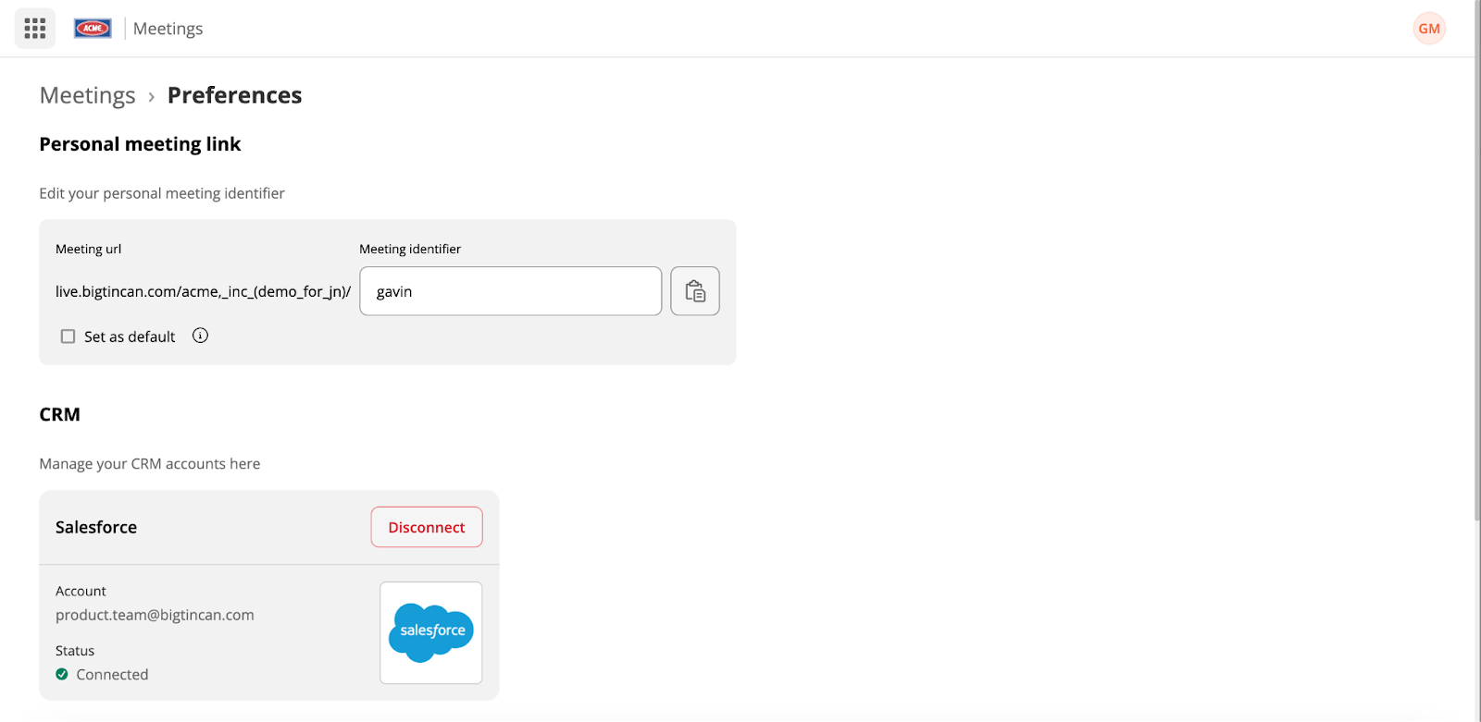
Task: Click 'Edit your personal meeting identifier' text
Action: [162, 193]
